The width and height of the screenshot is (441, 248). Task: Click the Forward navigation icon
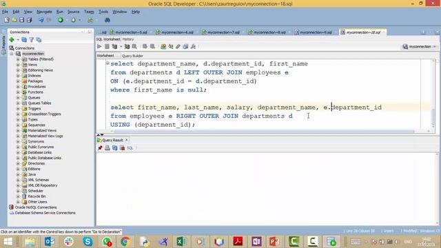(x=74, y=20)
